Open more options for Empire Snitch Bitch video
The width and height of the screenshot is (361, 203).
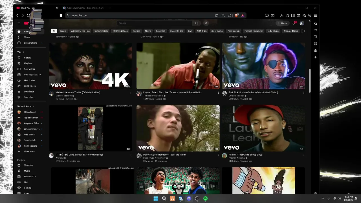218,92
